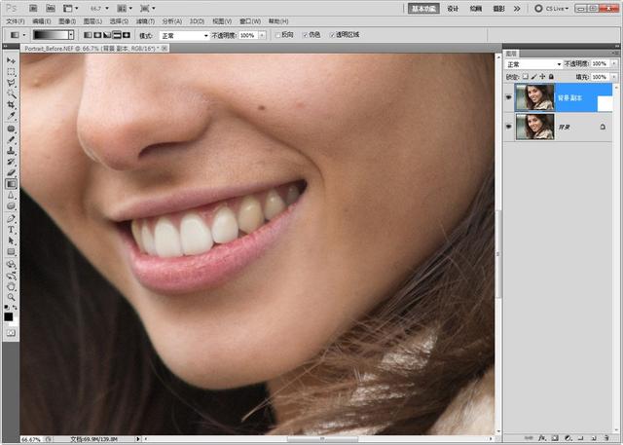Select the Blur tool
Viewport: 623px width, 445px height.
click(x=11, y=195)
